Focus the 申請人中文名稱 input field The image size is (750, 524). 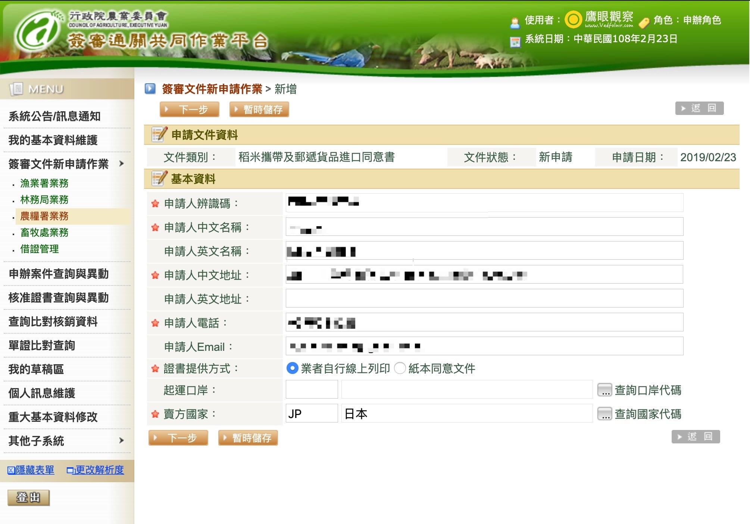tap(484, 227)
